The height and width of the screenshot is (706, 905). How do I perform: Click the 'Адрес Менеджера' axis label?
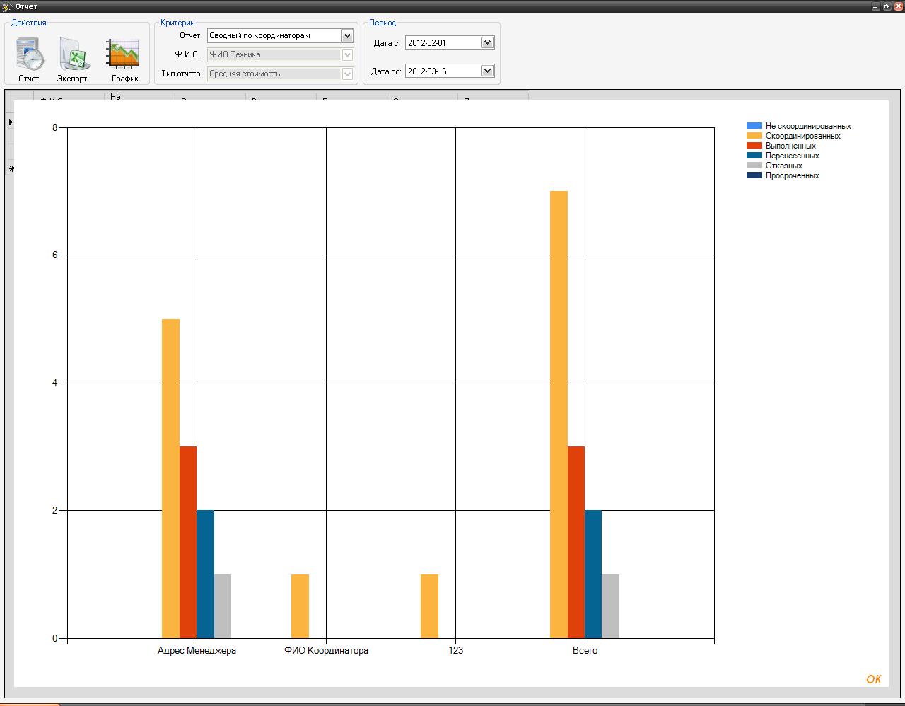pyautogui.click(x=197, y=651)
